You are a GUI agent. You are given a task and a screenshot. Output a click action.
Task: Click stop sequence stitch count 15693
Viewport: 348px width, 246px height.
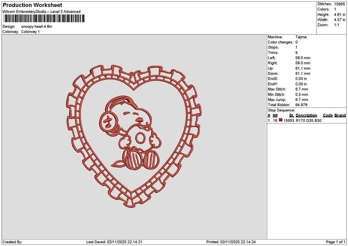pos(289,121)
